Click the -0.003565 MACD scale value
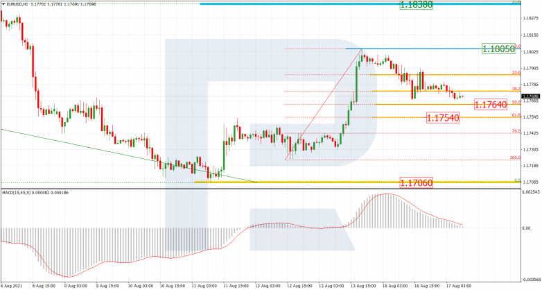Image resolution: width=542 pixels, height=290 pixels. pyautogui.click(x=531, y=280)
